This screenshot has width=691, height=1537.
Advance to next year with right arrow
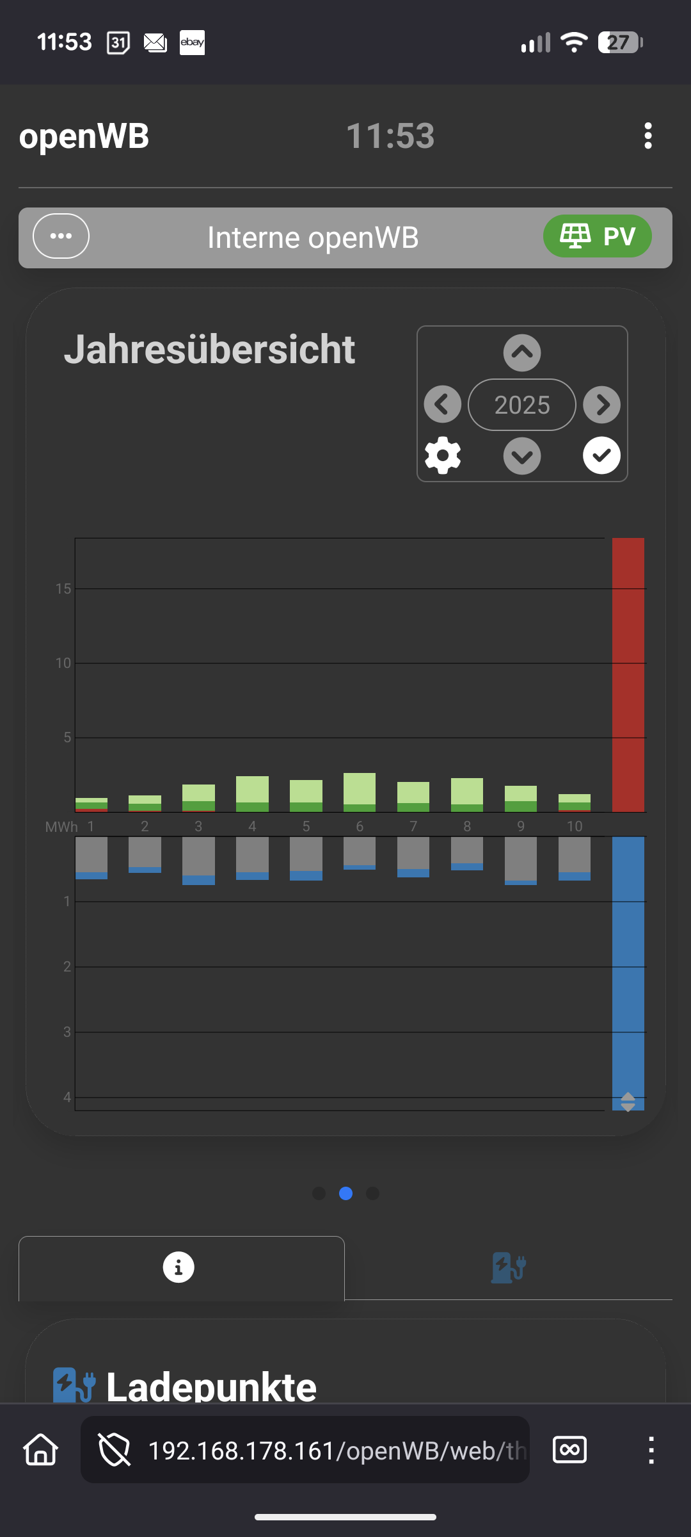tap(601, 404)
